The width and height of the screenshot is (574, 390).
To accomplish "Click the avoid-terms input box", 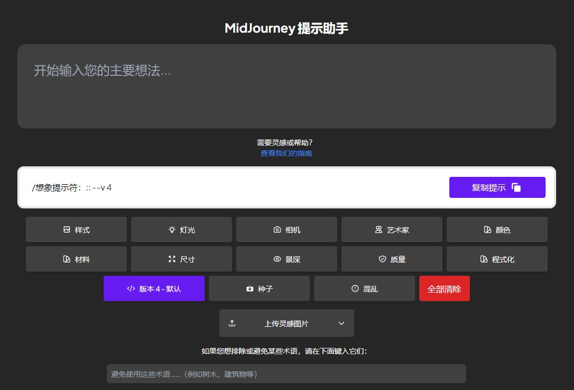I will coord(287,373).
